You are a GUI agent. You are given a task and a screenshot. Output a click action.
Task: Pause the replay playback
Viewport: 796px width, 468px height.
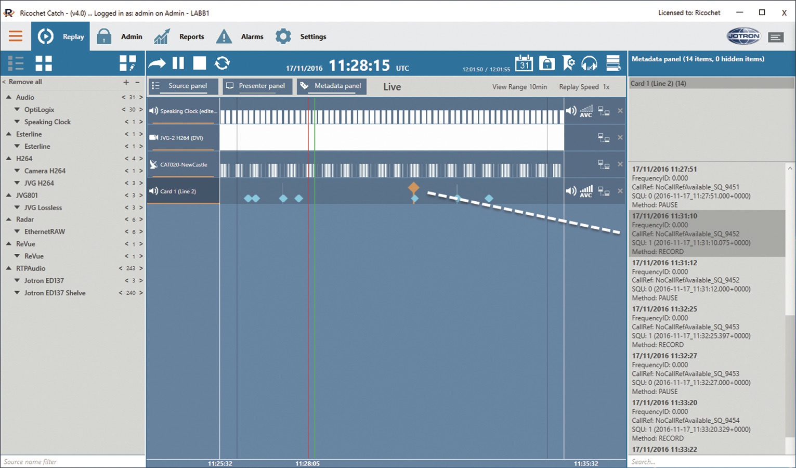[x=178, y=63]
